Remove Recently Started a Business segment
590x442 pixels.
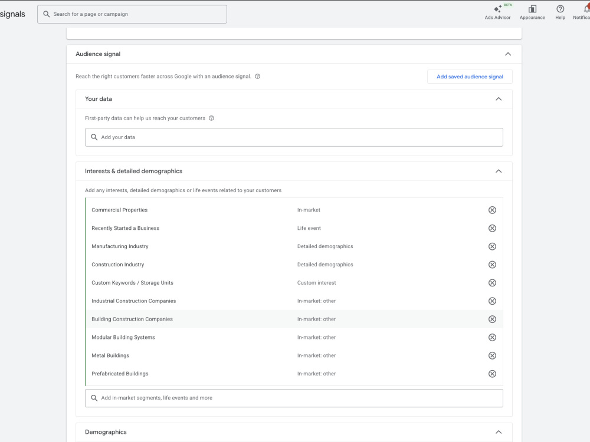tap(492, 228)
